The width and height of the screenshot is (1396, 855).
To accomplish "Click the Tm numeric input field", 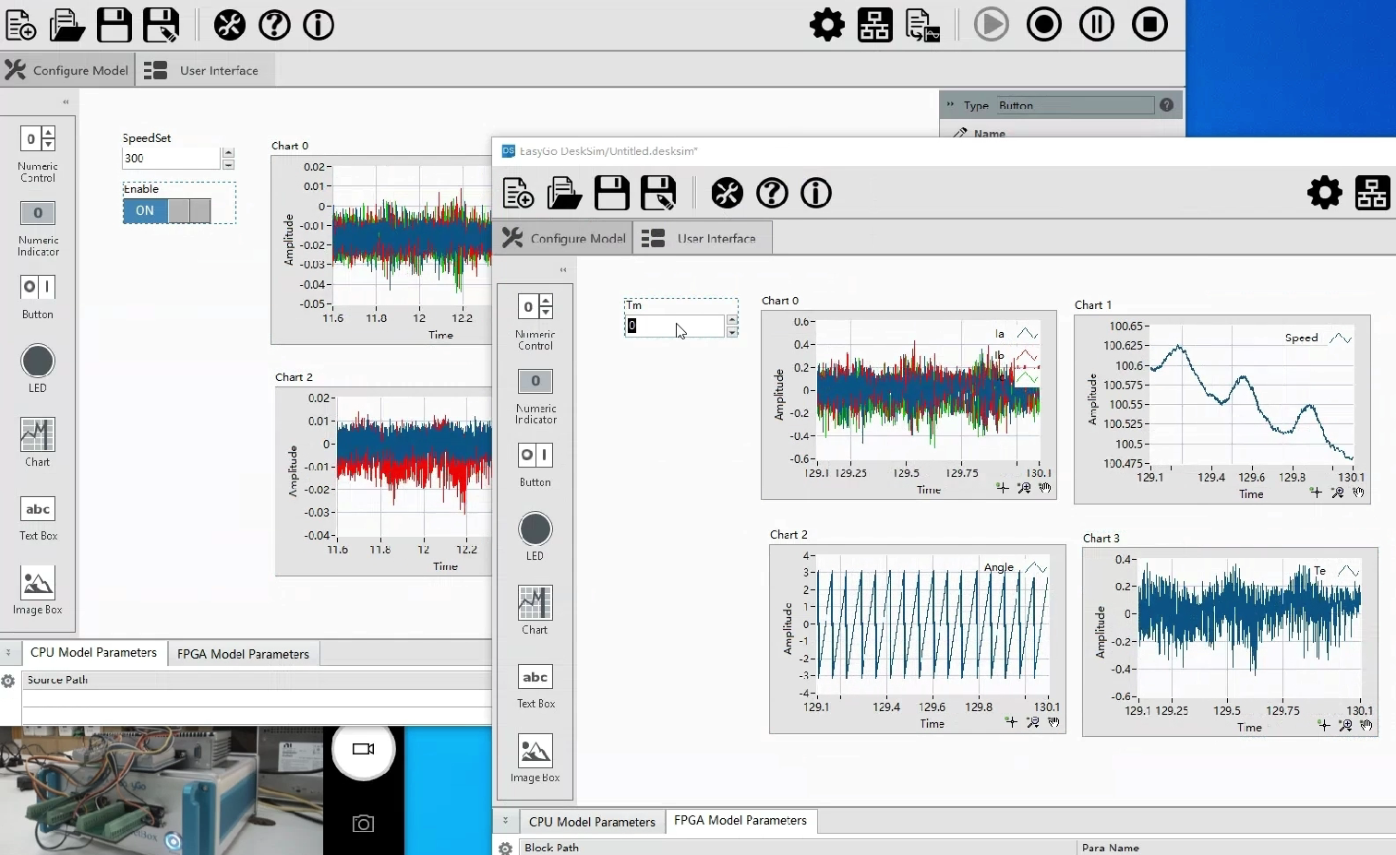I will tap(674, 326).
